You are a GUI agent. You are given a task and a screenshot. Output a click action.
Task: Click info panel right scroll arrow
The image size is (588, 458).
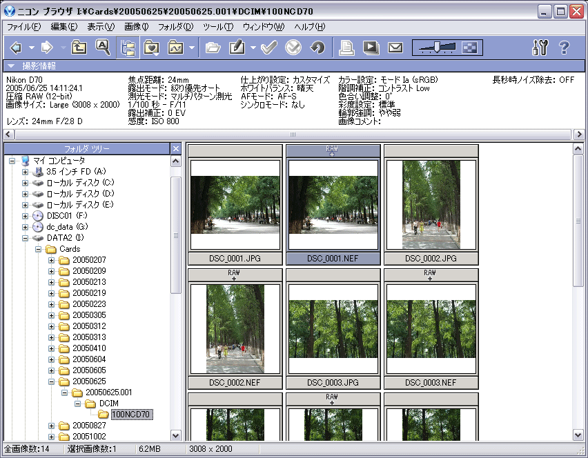(580, 135)
